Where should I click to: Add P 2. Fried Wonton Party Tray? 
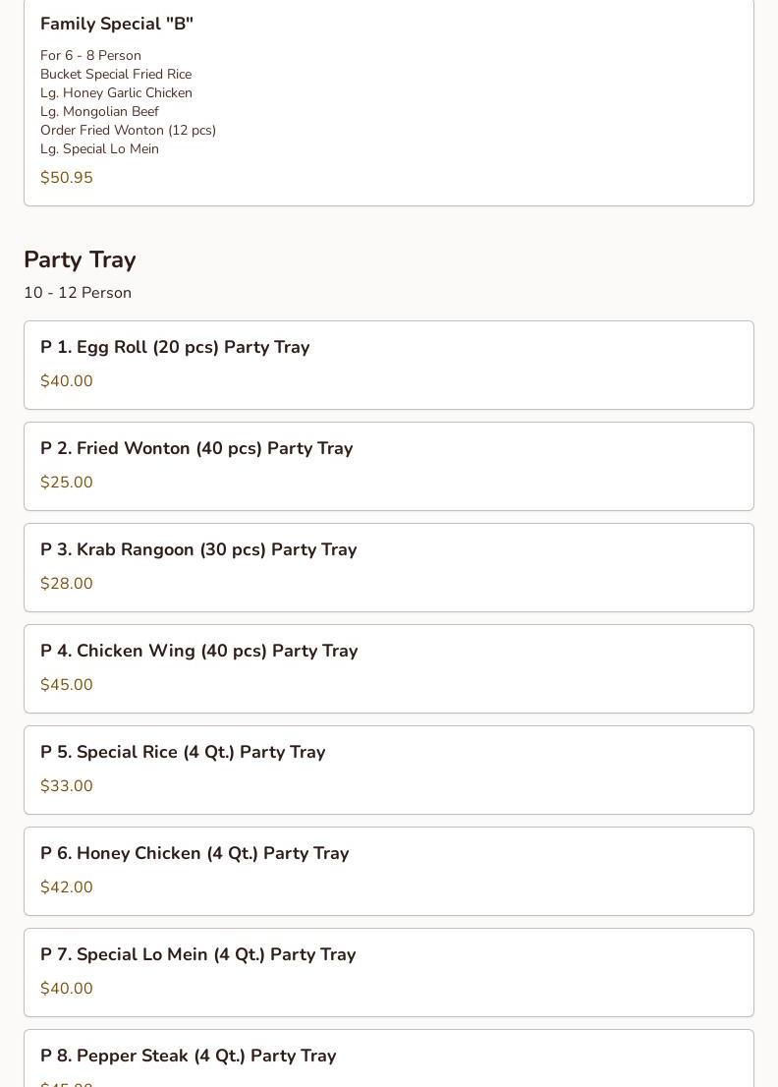196,448
